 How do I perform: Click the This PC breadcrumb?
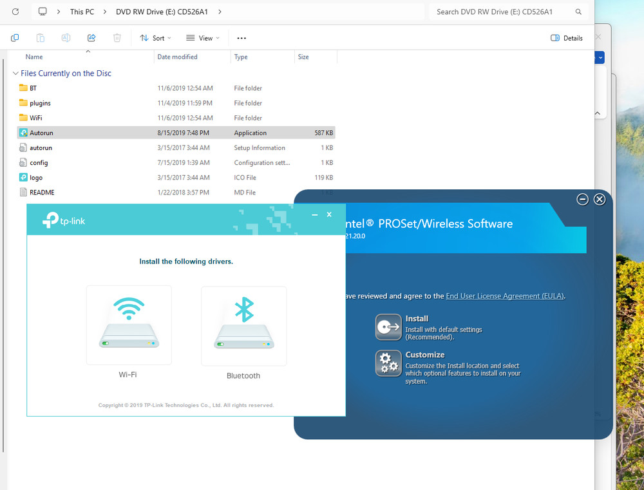[x=82, y=12]
